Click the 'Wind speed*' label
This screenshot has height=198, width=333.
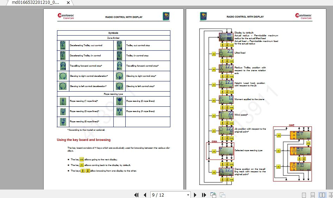241,115
